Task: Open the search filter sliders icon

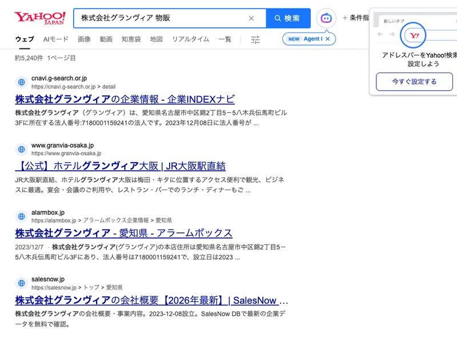Action: coord(255,39)
